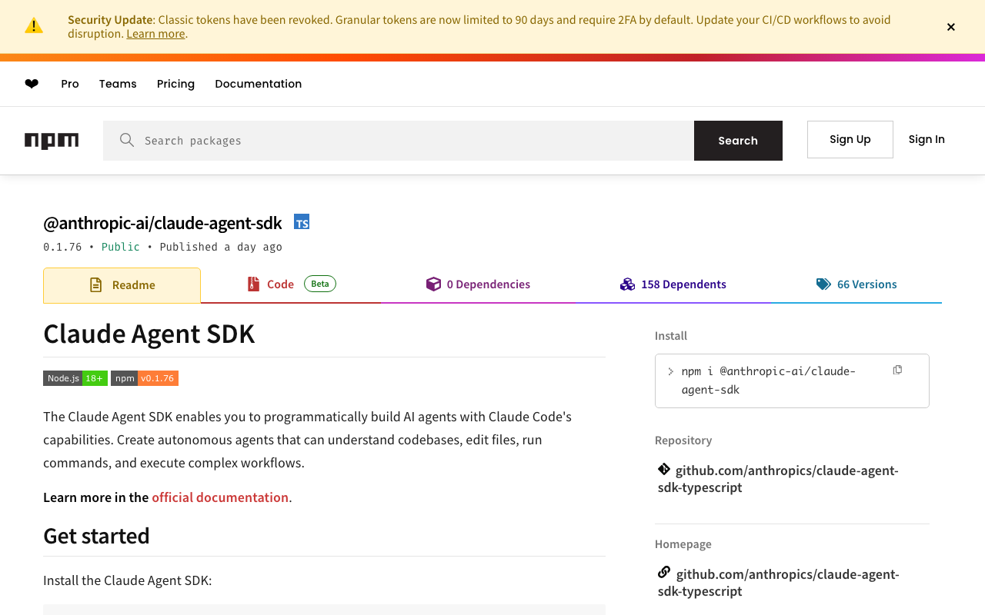Click 'Install the Claude Agent SDK:' text
The width and height of the screenshot is (985, 615).
click(x=128, y=580)
